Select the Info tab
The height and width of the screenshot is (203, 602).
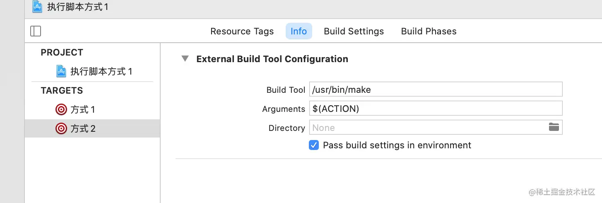point(299,31)
